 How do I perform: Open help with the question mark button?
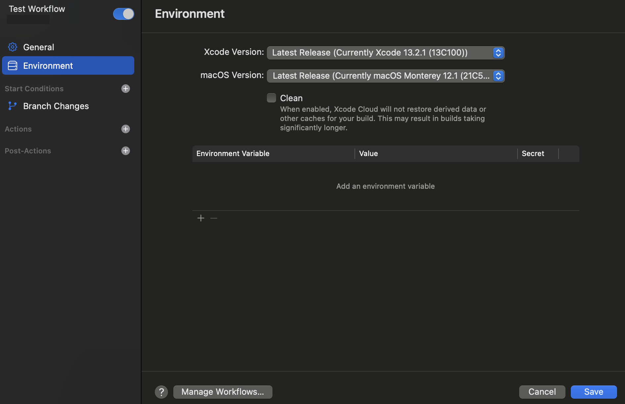click(x=161, y=392)
